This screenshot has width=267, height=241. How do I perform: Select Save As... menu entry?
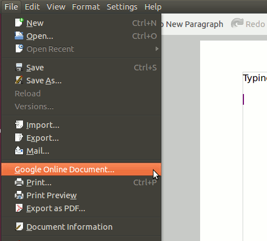point(82,81)
